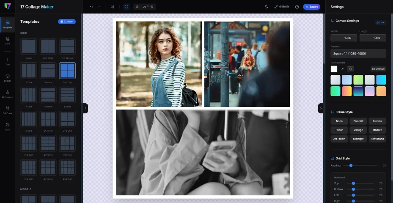
Task: Select the Midnight frame style
Action: (358, 139)
